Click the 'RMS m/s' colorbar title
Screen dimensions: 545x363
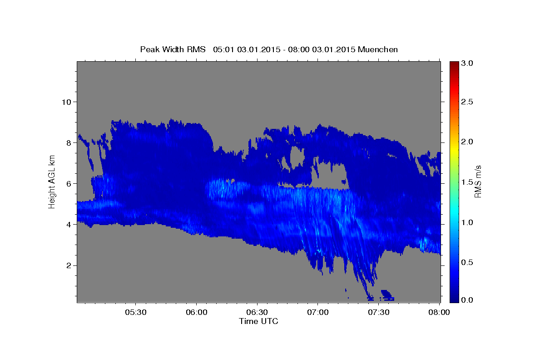[478, 181]
